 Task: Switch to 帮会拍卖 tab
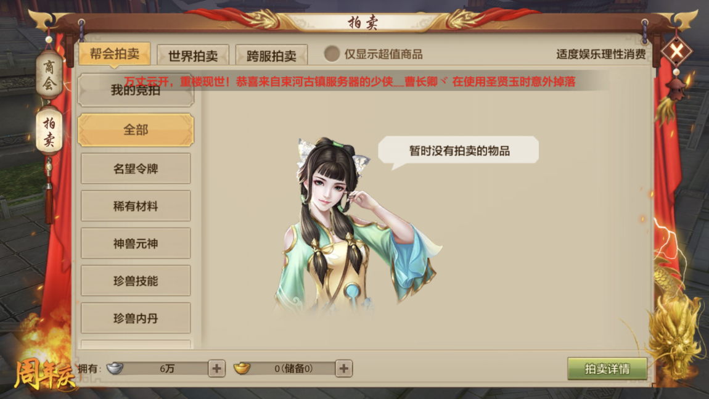(115, 54)
